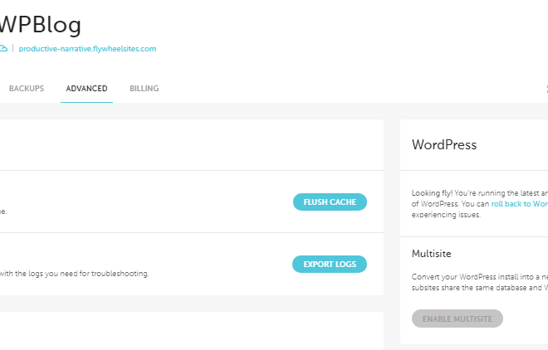The height and width of the screenshot is (350, 548).
Task: Click the logs troubleshooting description text
Action: click(x=75, y=274)
